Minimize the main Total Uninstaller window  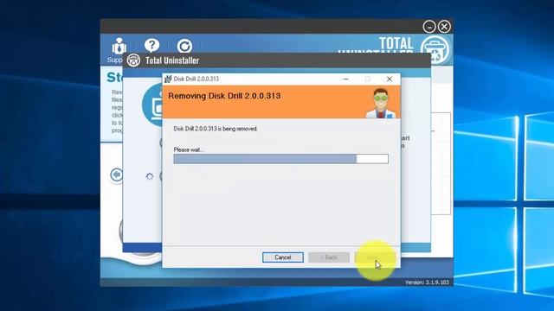[x=429, y=27]
